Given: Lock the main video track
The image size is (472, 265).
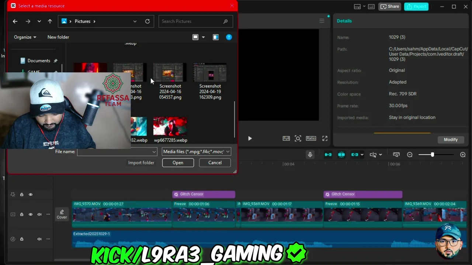Looking at the screenshot, I should pyautogui.click(x=22, y=214).
